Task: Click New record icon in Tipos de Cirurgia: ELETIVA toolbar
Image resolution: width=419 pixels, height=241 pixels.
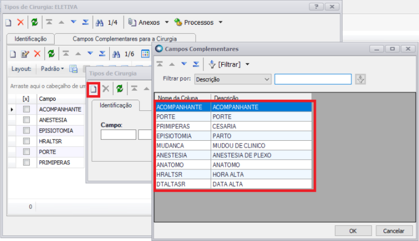Action: [8, 23]
